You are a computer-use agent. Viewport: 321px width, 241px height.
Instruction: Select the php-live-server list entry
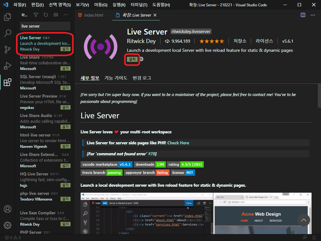pyautogui.click(x=45, y=196)
